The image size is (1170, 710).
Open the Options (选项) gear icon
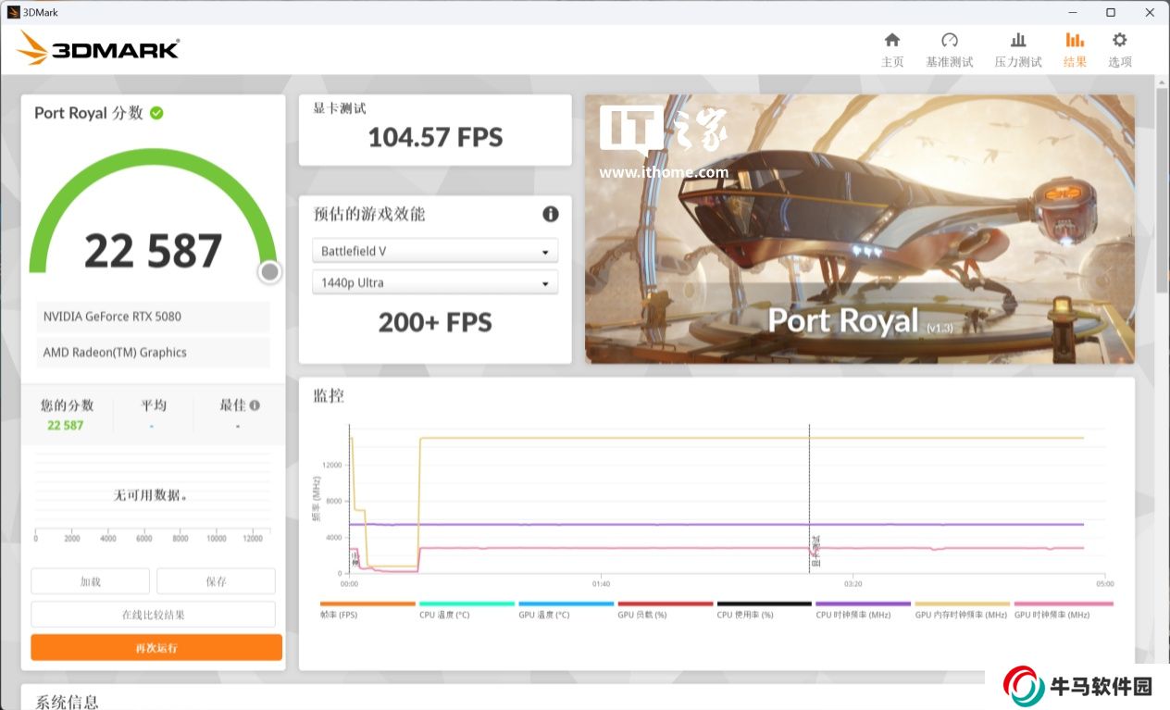coord(1119,41)
